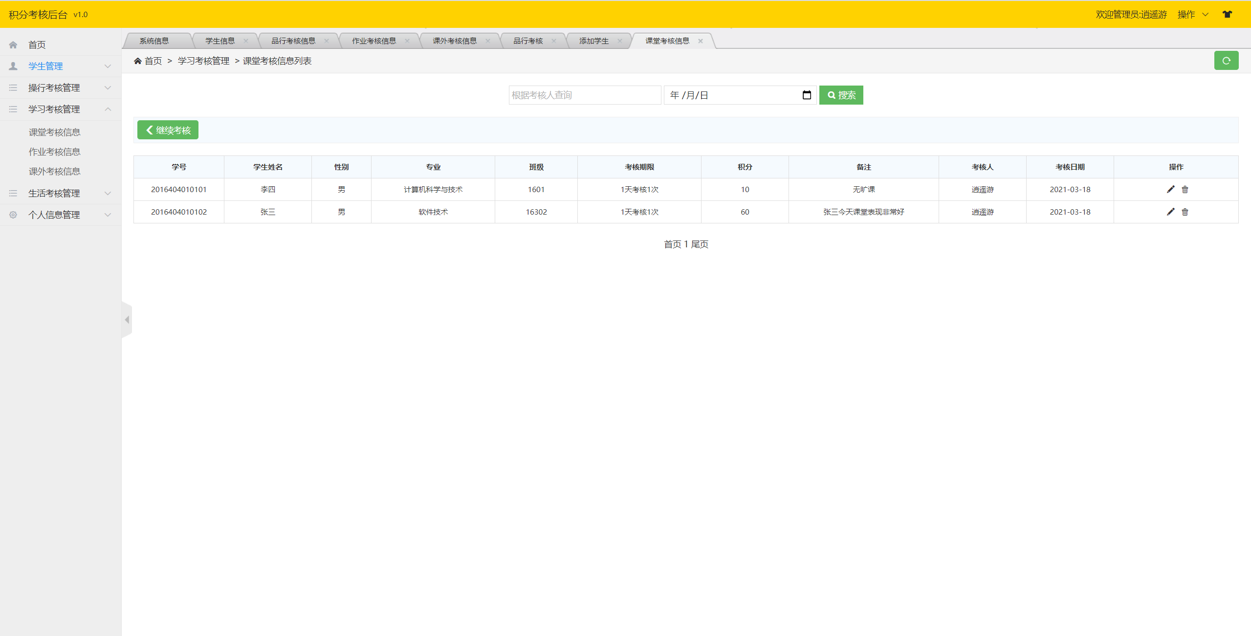The image size is (1251, 636).
Task: Delete the 李四 record via trash icon
Action: pos(1185,189)
